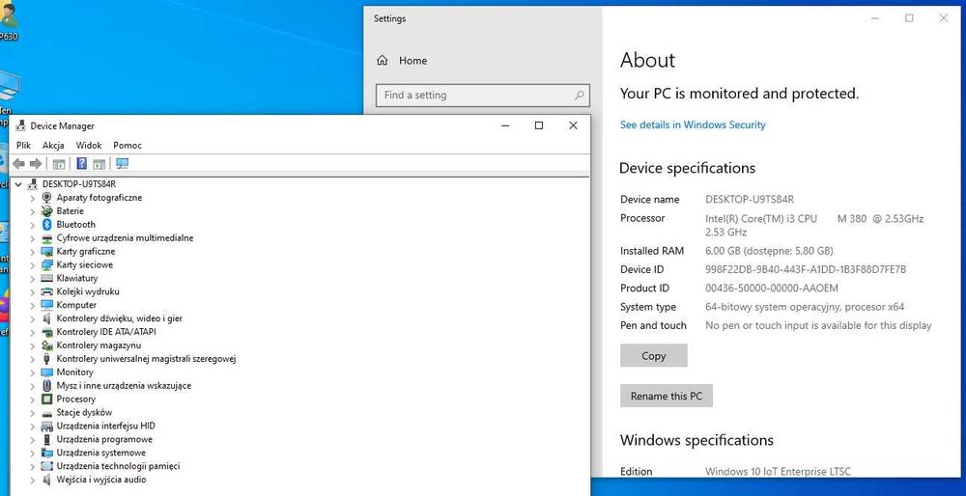The image size is (966, 496).
Task: Select the Kolejki wydruku printer icon
Action: click(46, 291)
